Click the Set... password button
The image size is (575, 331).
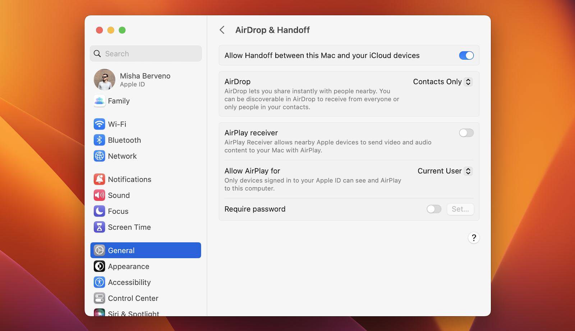(460, 209)
